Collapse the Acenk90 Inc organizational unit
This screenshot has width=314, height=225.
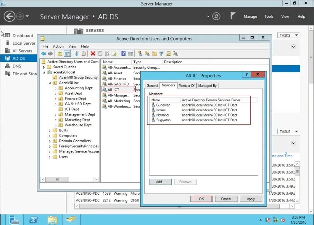pyautogui.click(x=50, y=83)
